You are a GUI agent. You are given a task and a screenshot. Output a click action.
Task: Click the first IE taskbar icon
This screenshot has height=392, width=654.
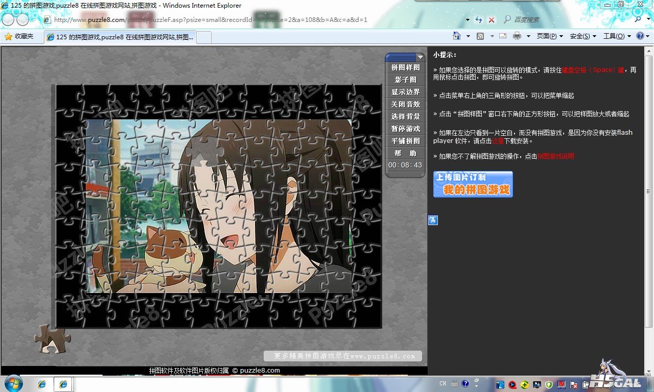pyautogui.click(x=42, y=384)
